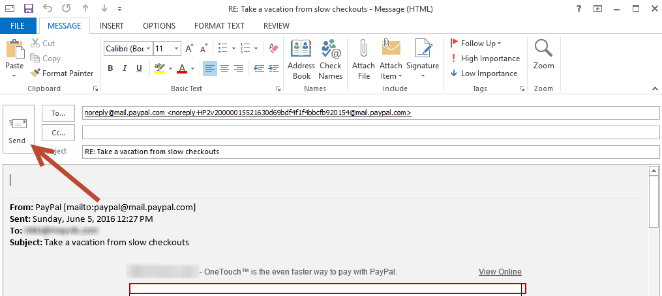Open the Signature menu
Viewport: 662px width, 296px height.
click(423, 59)
